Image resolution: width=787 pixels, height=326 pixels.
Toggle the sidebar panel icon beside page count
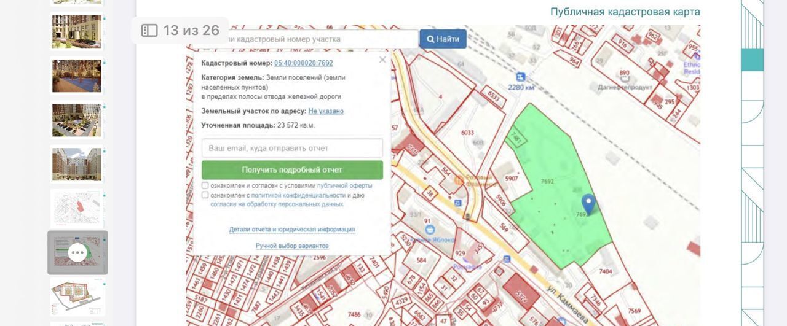click(x=149, y=30)
